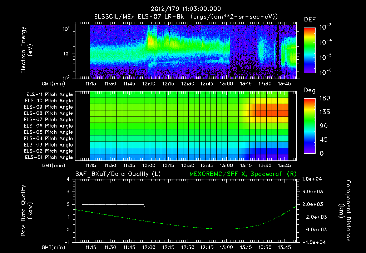This screenshot has height=253, width=366.
Task: Click the Raw Data Quality (Raw) axis label
Action: [26, 211]
